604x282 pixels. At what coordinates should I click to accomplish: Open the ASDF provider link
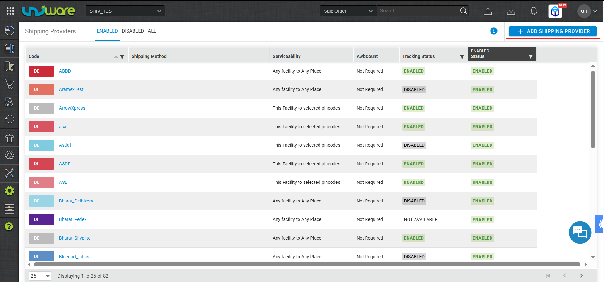tap(65, 164)
